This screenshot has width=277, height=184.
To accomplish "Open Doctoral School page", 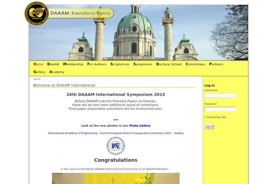I will click(169, 64).
